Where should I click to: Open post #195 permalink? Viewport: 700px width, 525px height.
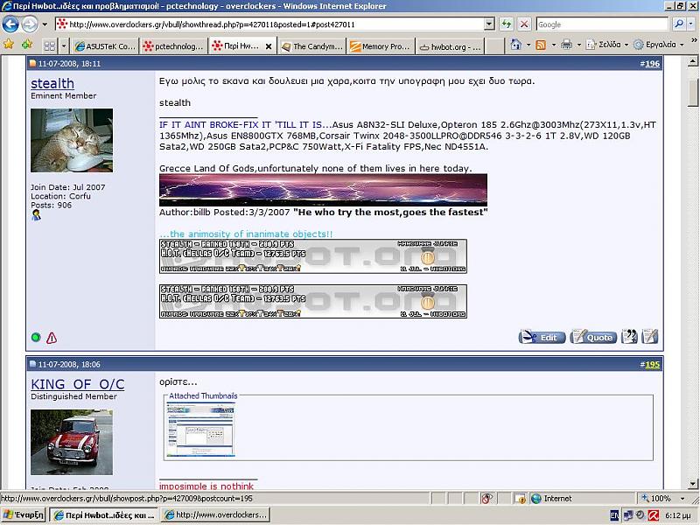[x=652, y=364]
